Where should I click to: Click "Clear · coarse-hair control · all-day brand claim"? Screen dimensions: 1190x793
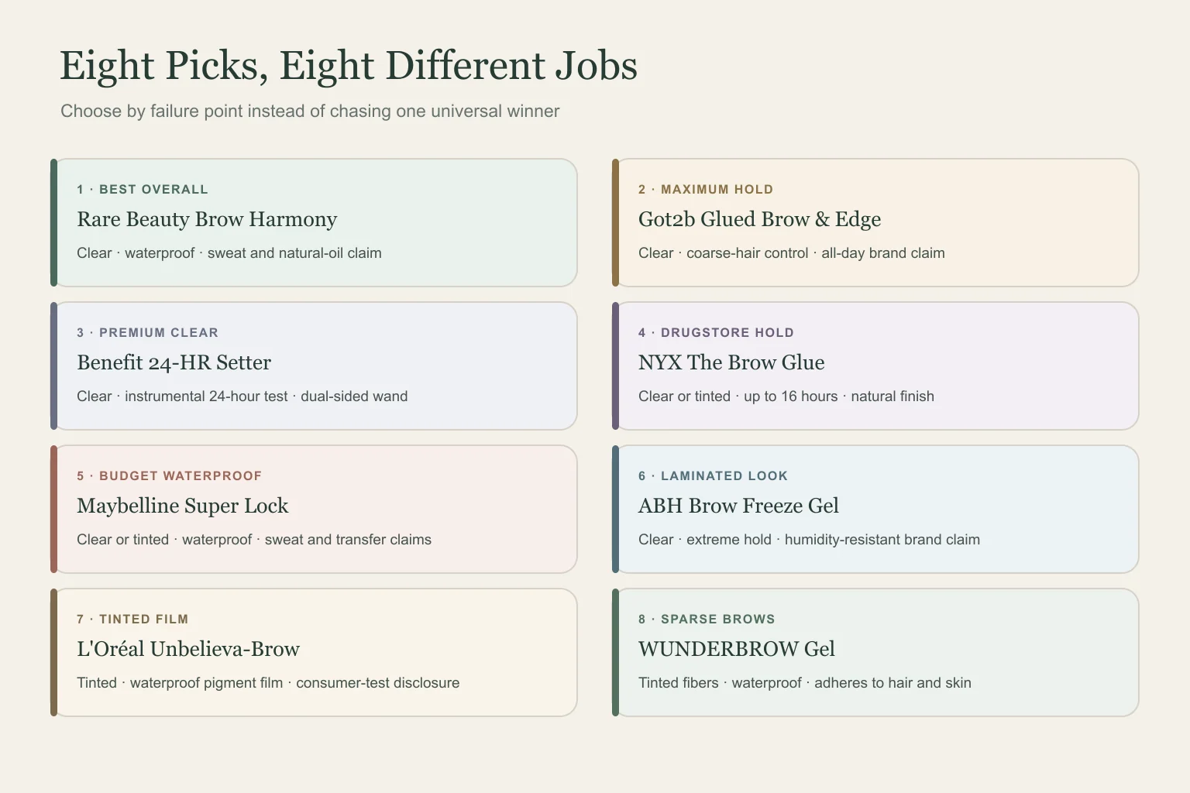coord(792,253)
